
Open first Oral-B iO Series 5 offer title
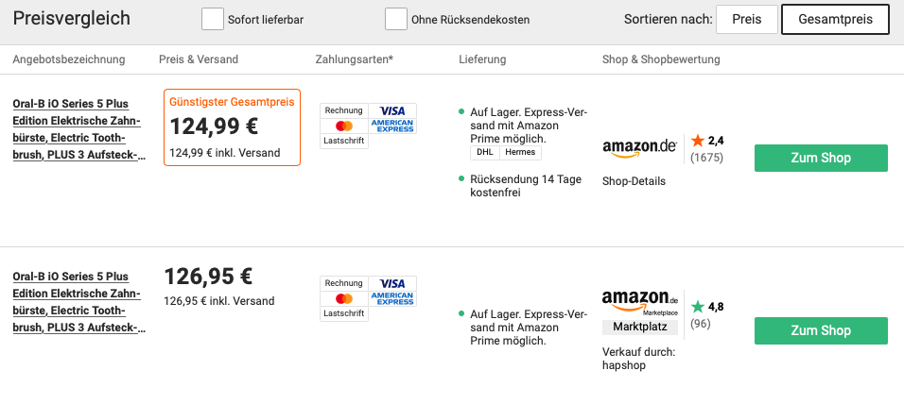79,129
